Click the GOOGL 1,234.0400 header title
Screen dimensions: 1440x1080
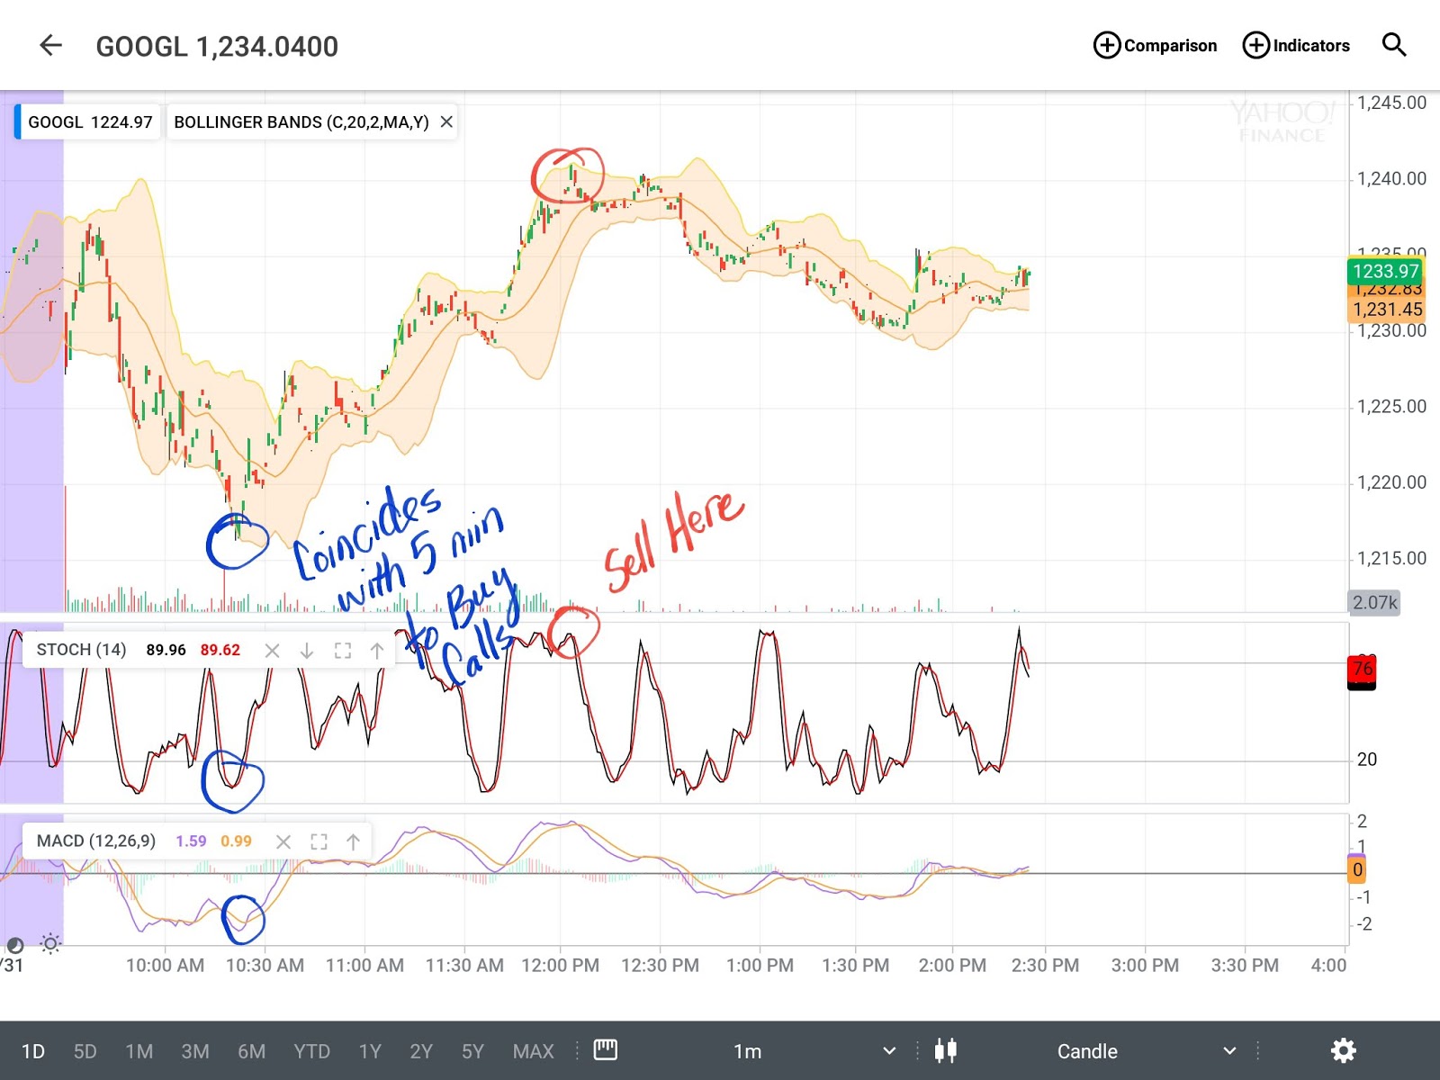coord(217,47)
